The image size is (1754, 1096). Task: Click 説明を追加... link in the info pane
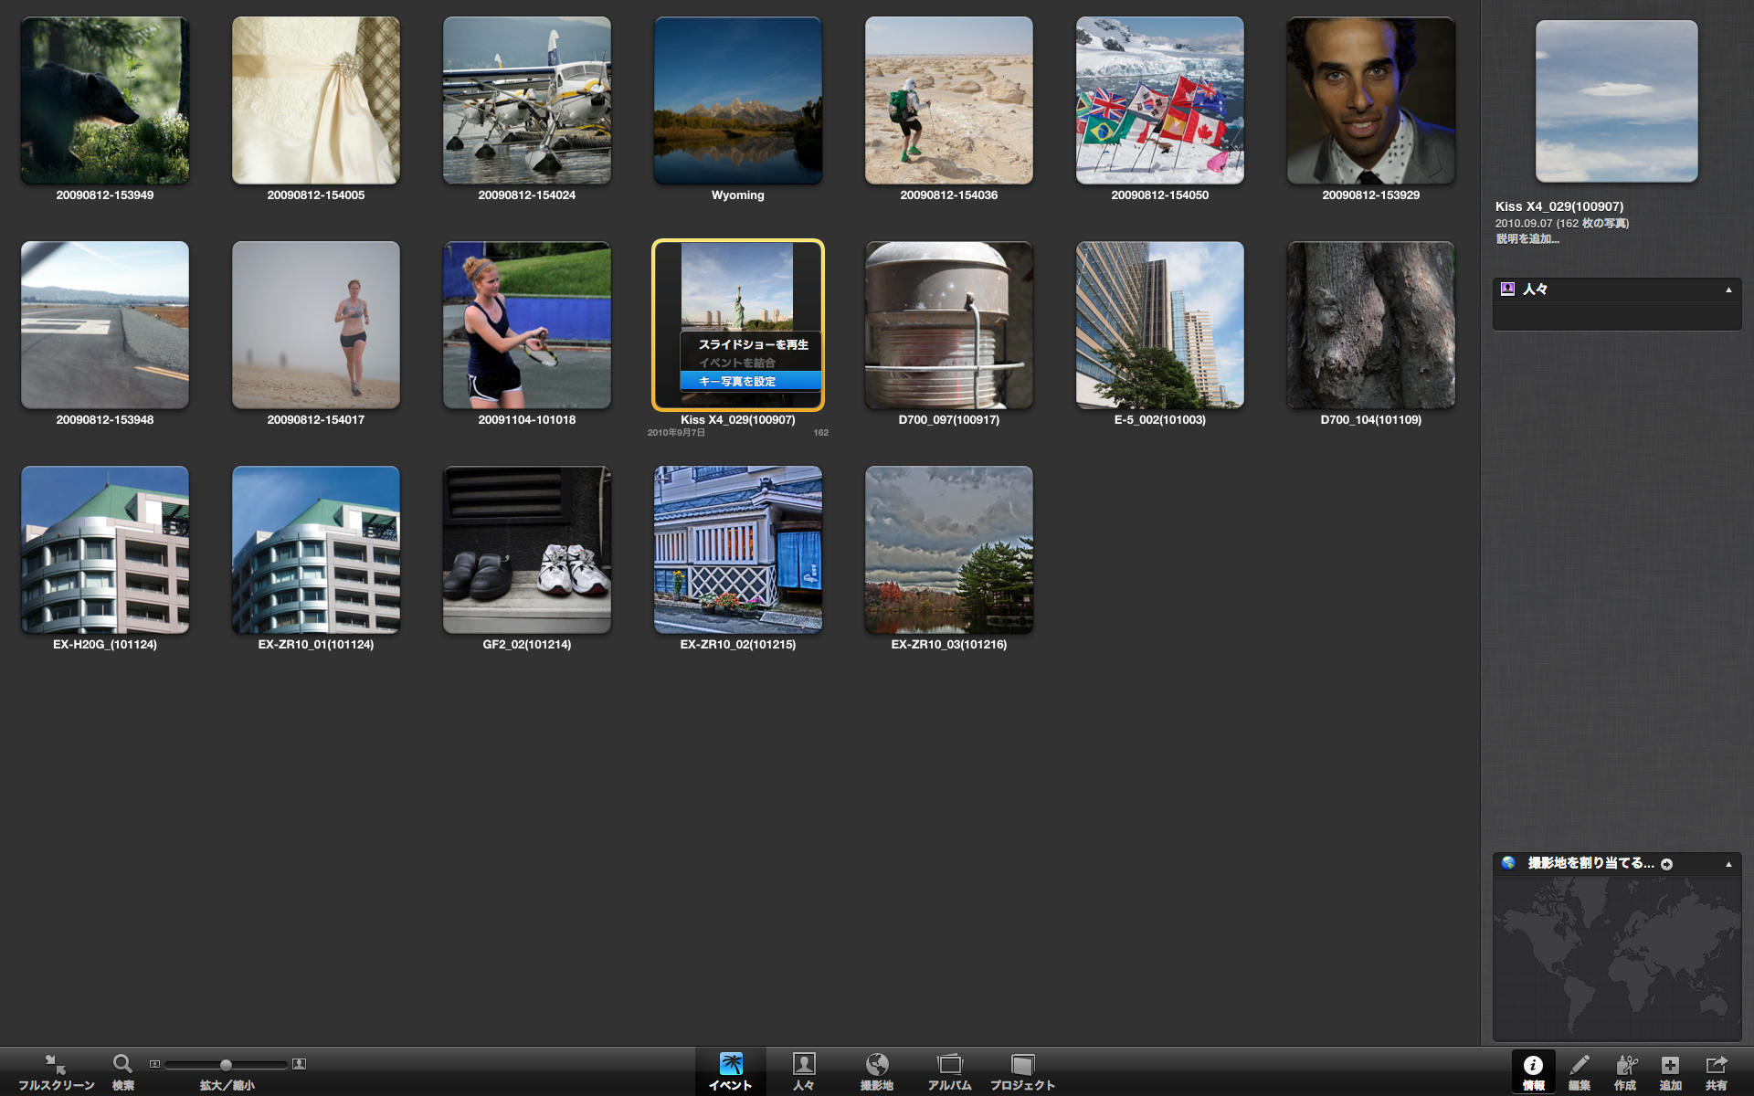point(1527,238)
